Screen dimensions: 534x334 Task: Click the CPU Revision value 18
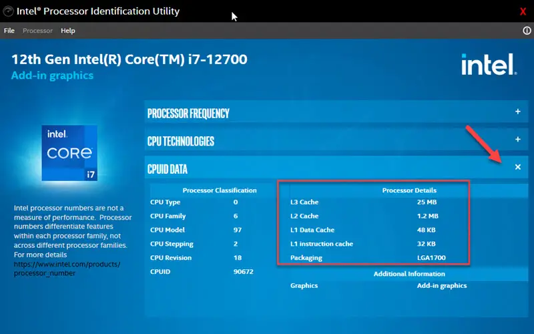tap(238, 258)
